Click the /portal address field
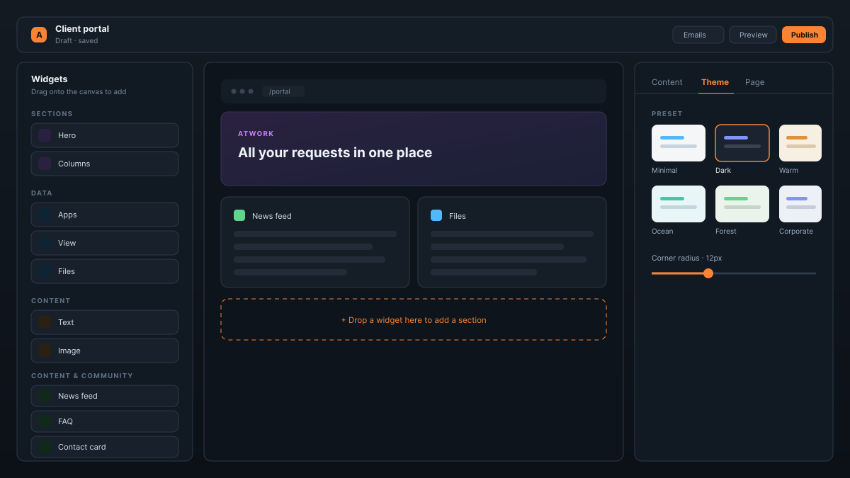This screenshot has width=850, height=478. (283, 91)
